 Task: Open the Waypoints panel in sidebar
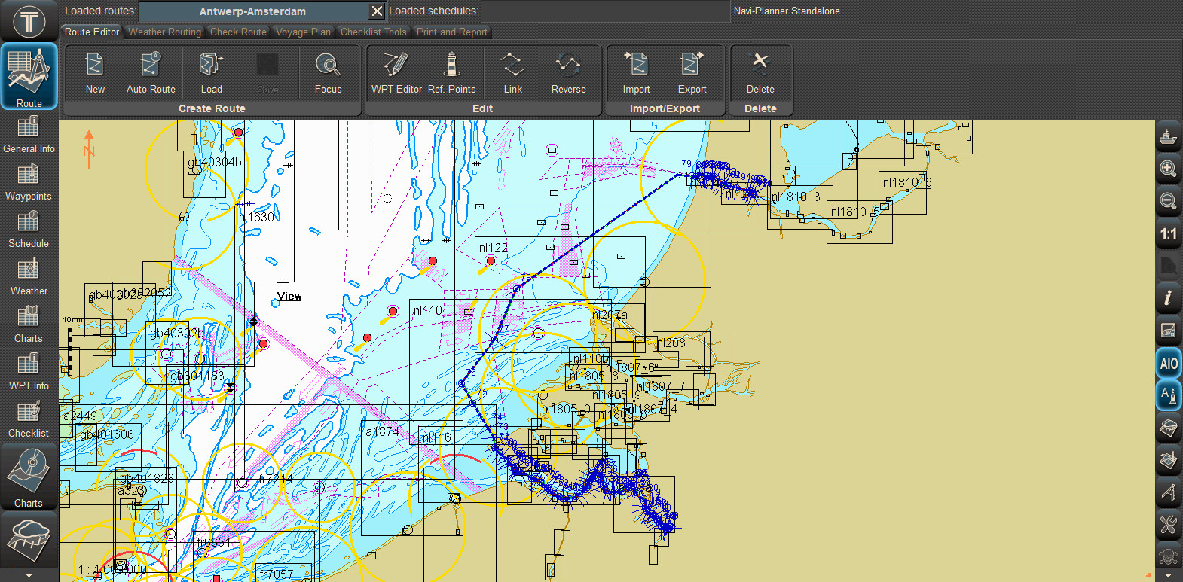[x=29, y=182]
